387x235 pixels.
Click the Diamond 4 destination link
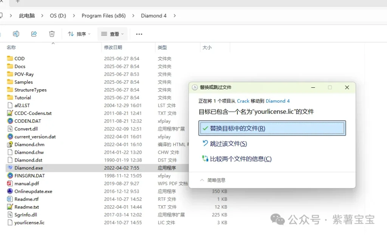[277, 101]
